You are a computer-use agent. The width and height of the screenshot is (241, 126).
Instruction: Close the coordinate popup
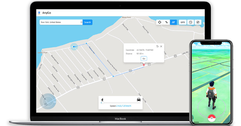point(161,46)
